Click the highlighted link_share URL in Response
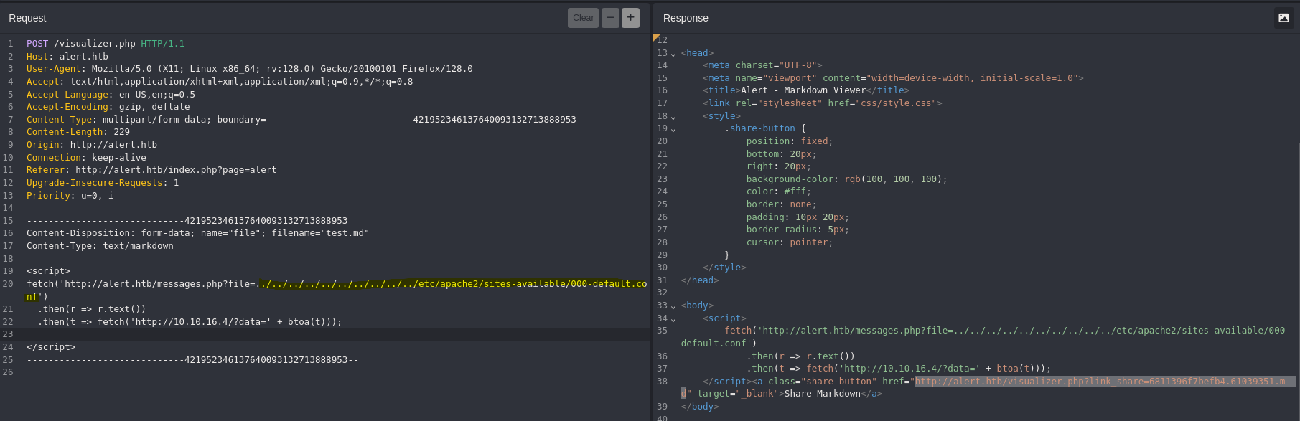Screen dimensions: 1300x421 tap(1100, 382)
